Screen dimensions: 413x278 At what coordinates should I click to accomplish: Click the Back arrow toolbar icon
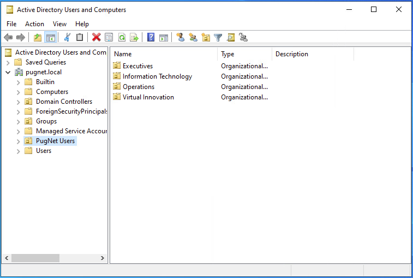tap(8, 38)
